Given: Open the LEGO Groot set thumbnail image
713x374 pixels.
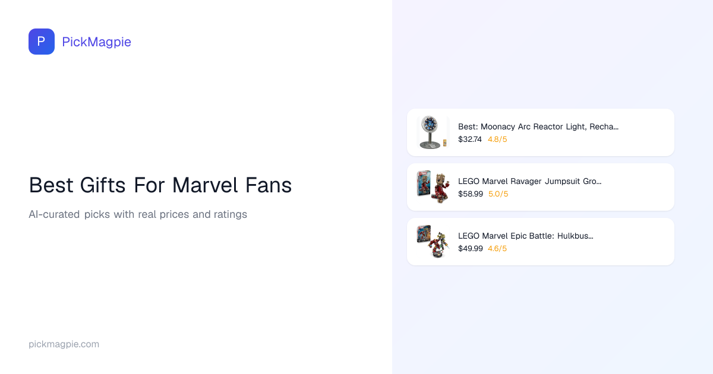Looking at the screenshot, I should point(432,187).
